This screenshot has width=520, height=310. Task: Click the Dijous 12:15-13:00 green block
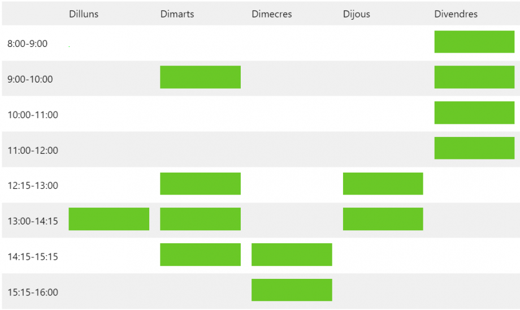click(383, 183)
